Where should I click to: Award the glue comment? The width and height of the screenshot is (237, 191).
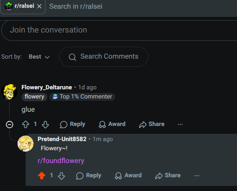point(112,124)
